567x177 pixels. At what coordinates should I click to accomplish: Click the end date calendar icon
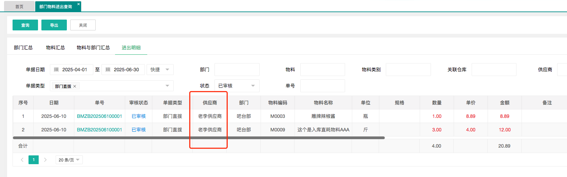(x=108, y=70)
